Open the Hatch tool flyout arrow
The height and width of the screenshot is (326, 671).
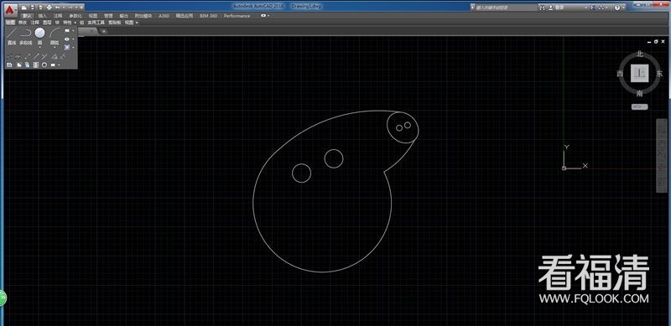pos(73,47)
